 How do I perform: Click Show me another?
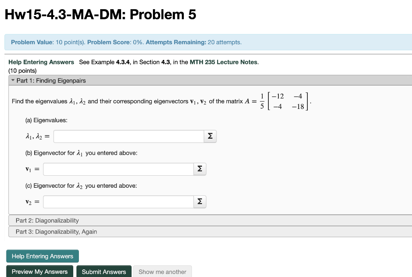(x=162, y=271)
